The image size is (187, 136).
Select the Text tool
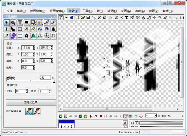coord(20,22)
